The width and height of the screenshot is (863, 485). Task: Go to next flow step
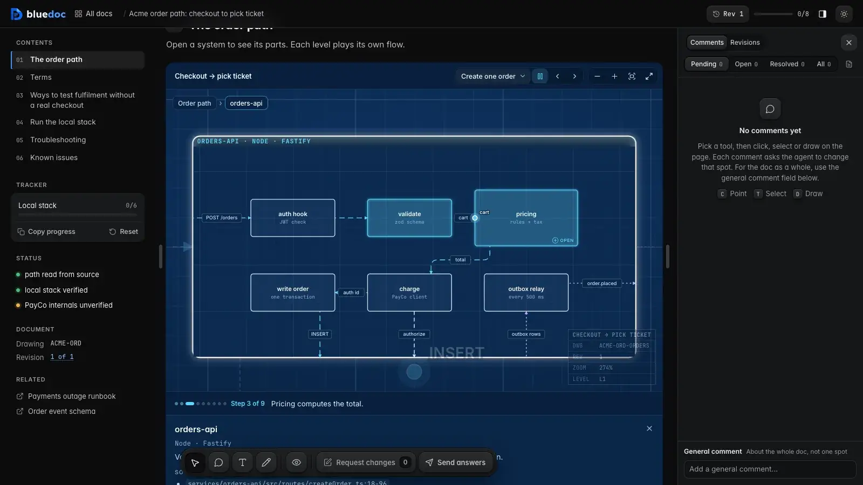pos(574,77)
